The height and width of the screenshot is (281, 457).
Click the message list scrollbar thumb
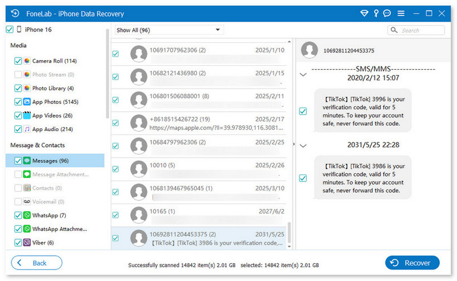[289, 232]
